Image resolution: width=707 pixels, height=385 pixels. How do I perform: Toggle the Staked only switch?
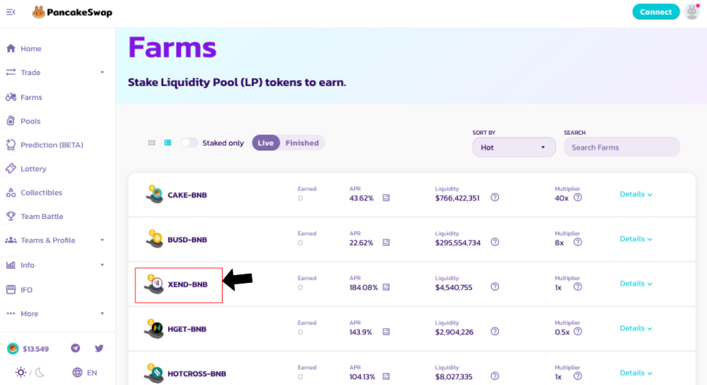[x=189, y=143]
